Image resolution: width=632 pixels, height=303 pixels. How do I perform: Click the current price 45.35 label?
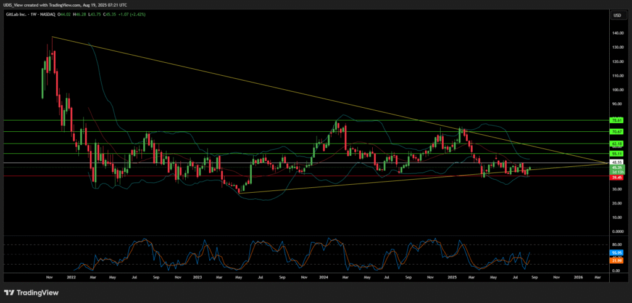(x=615, y=168)
